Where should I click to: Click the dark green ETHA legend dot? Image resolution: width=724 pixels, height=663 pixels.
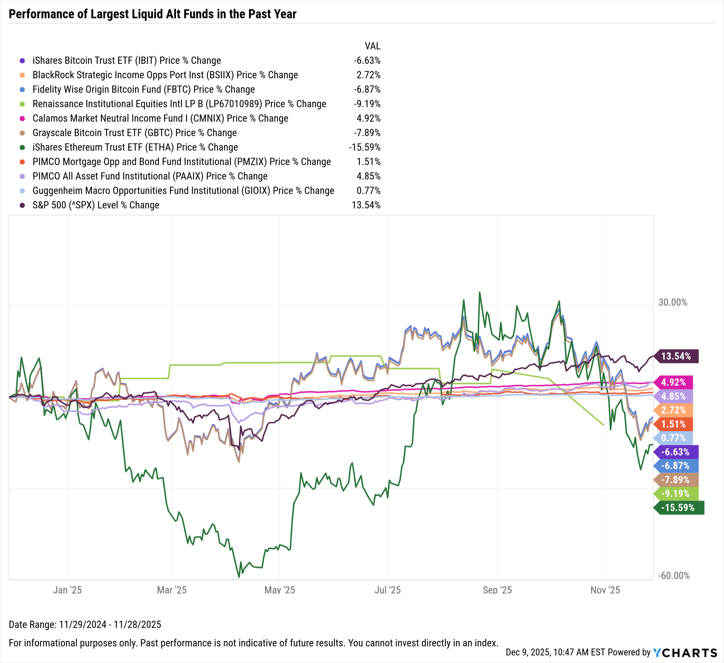(22, 147)
